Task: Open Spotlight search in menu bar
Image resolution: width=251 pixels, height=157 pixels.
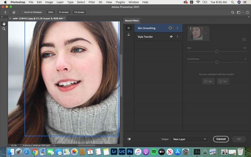Action: click(x=232, y=2)
